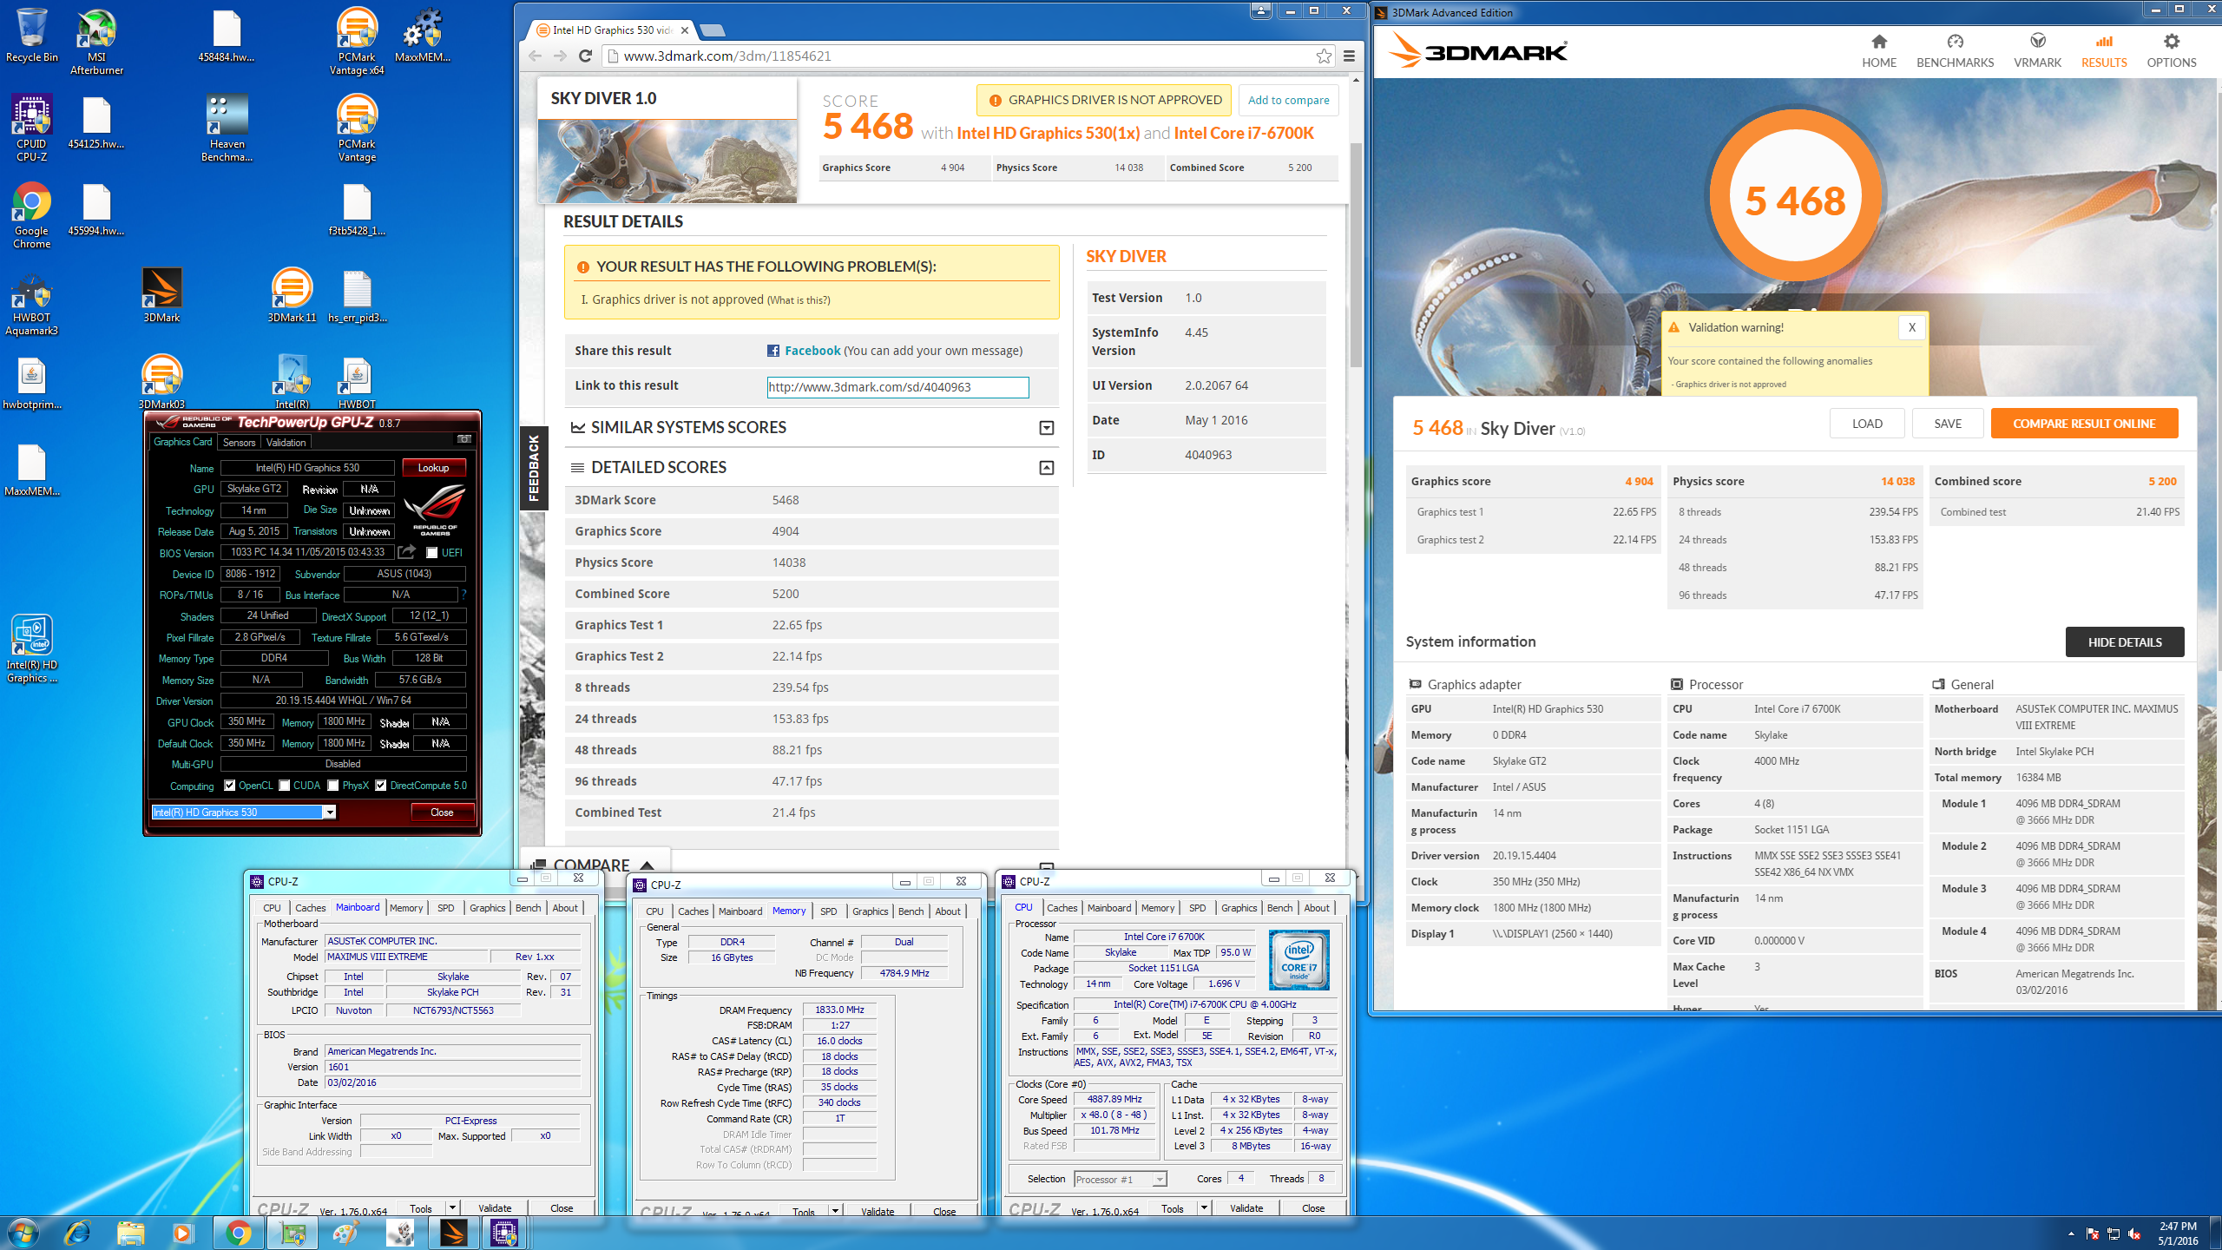The image size is (2222, 1250).
Task: Open Internet Explorer from the taskbar
Action: point(77,1233)
